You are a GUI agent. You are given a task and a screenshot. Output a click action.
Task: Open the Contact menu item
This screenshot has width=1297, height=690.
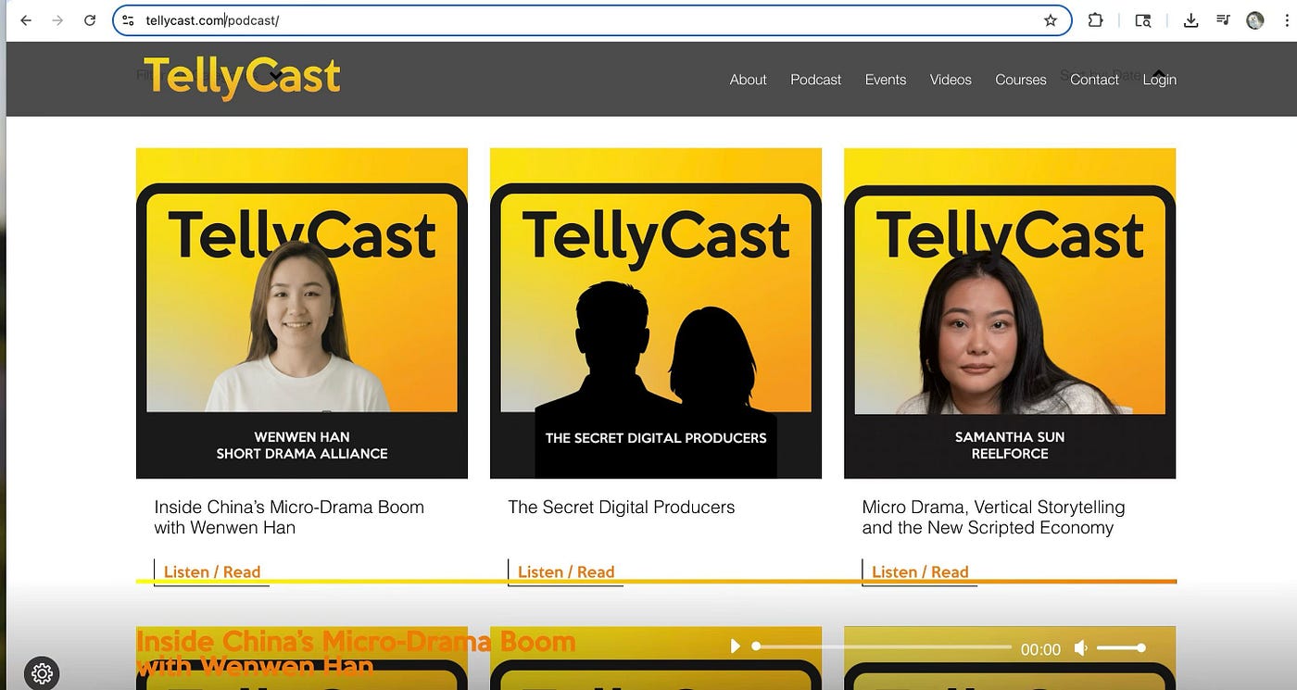[x=1094, y=80]
